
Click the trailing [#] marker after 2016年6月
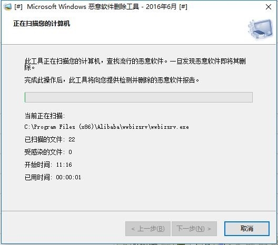183,7
